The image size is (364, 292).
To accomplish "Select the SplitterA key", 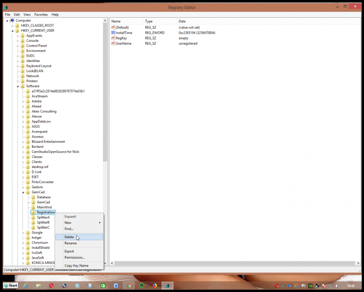I will click(x=43, y=217).
